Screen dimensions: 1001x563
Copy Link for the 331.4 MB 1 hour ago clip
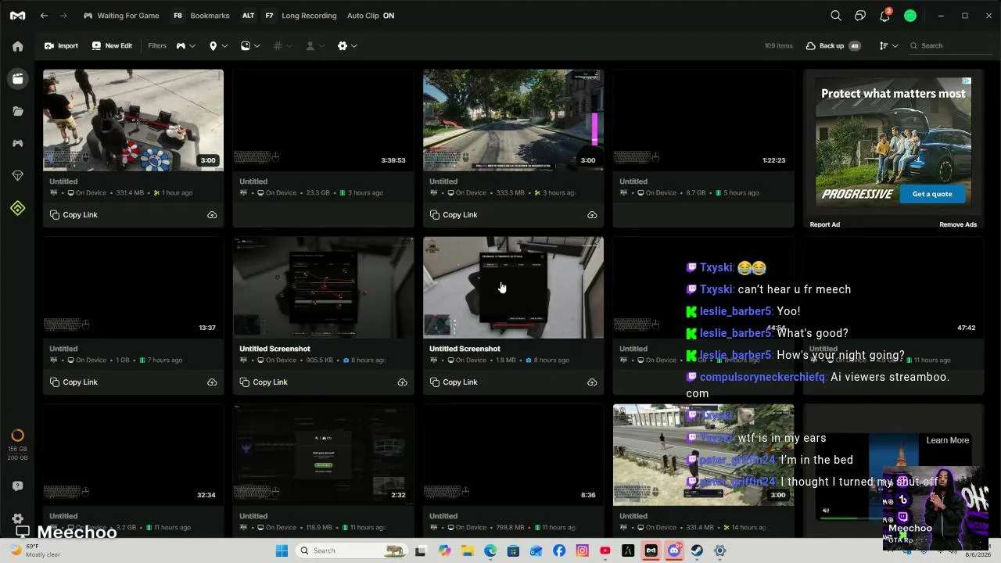(74, 215)
